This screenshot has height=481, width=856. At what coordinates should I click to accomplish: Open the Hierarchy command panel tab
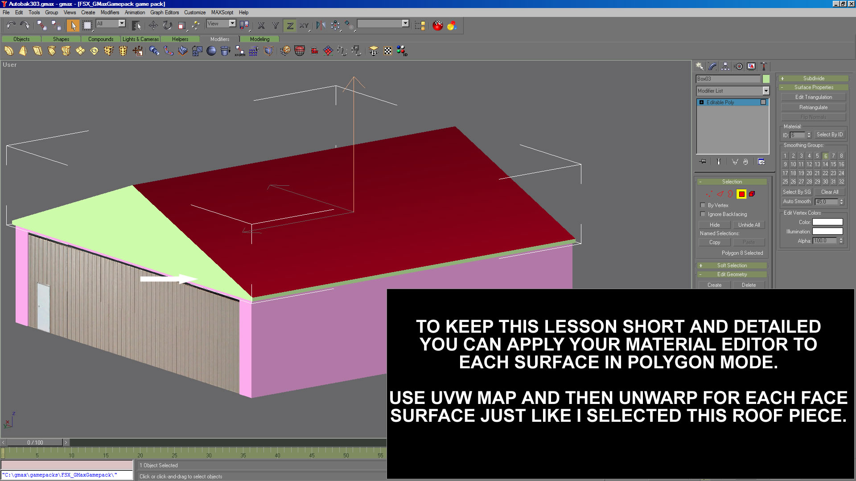pos(725,66)
